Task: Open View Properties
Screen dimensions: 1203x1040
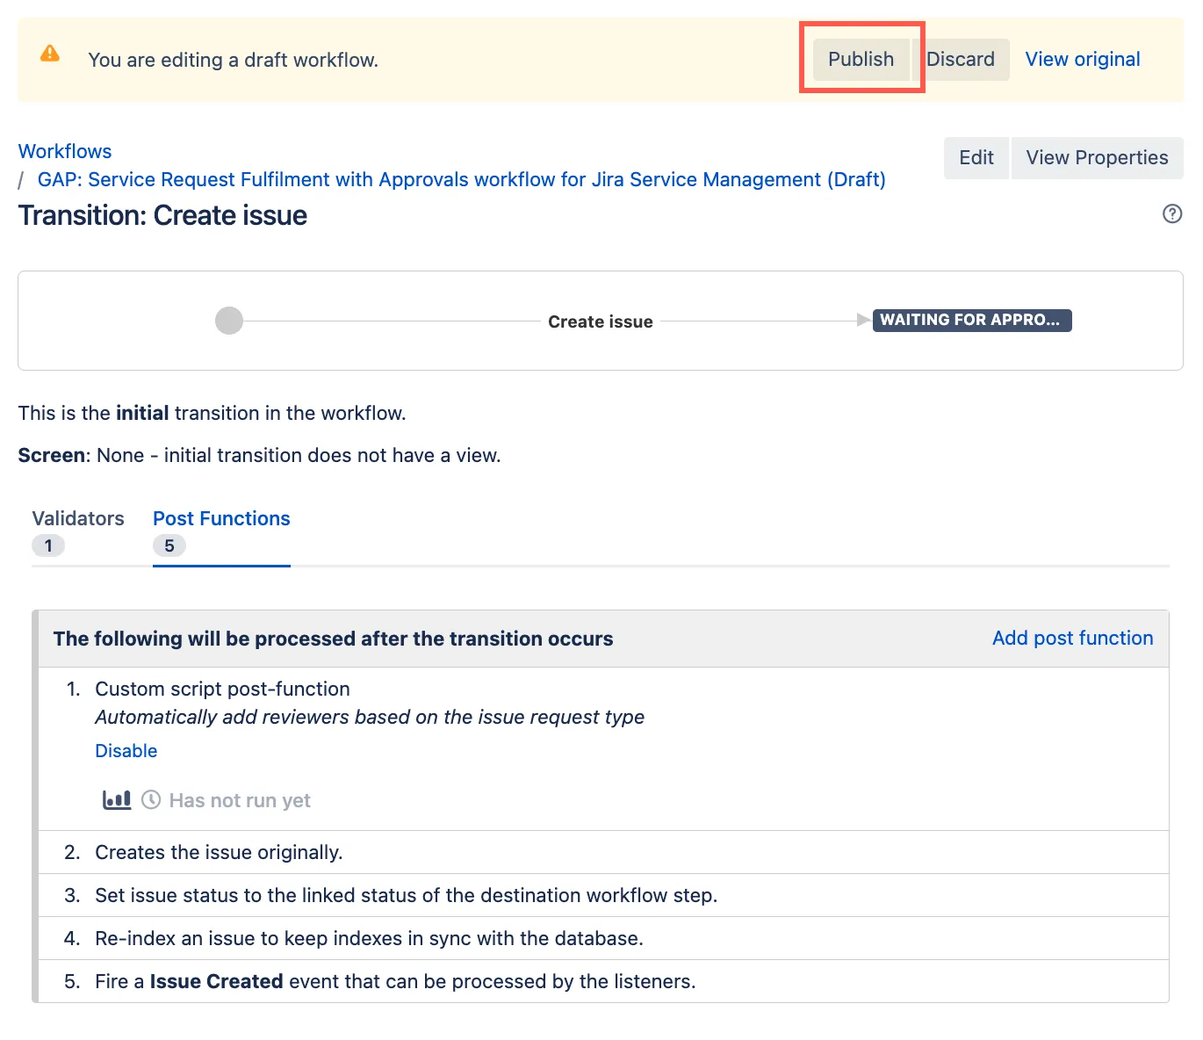Action: pos(1097,157)
